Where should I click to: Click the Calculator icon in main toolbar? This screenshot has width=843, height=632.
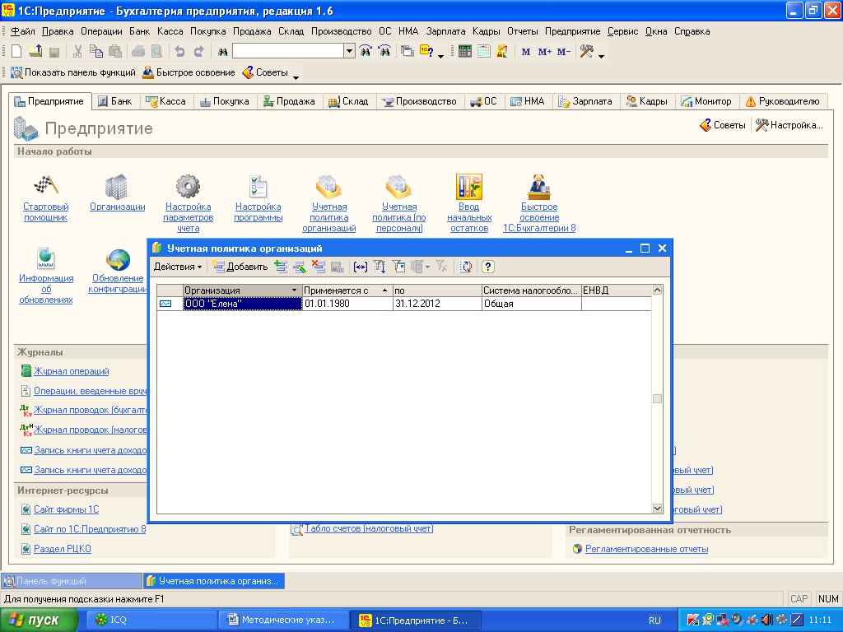(465, 52)
